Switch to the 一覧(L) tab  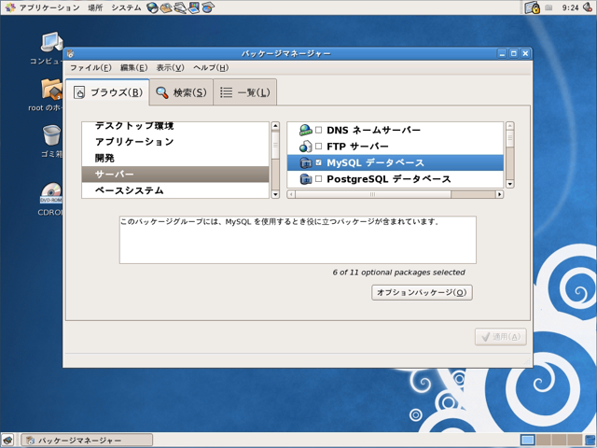(244, 92)
